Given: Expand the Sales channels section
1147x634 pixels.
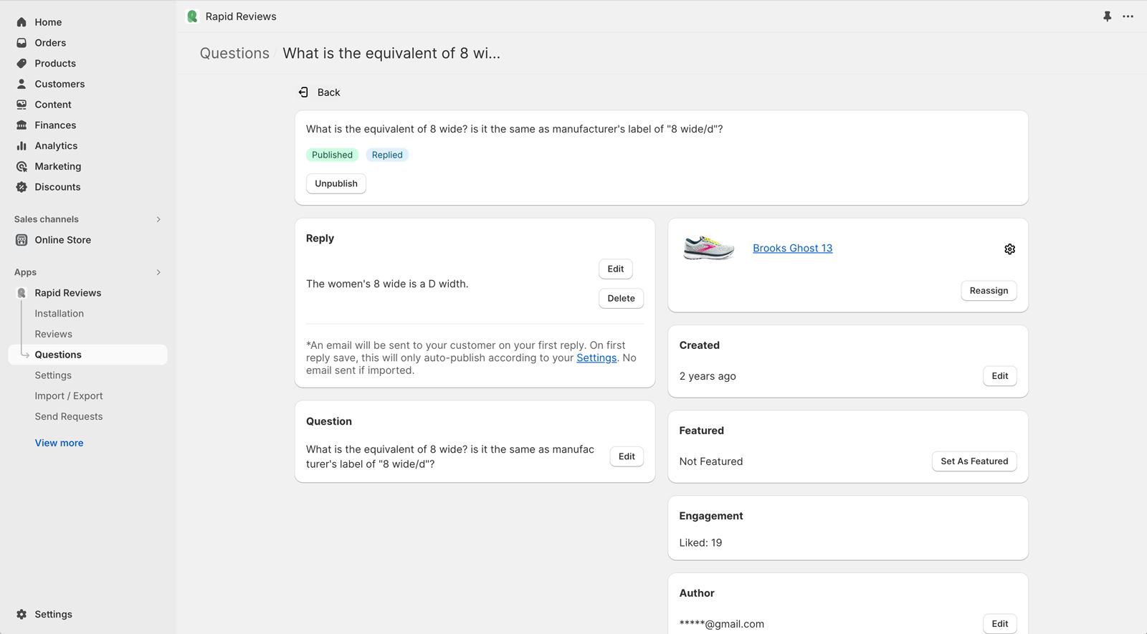Looking at the screenshot, I should [158, 219].
